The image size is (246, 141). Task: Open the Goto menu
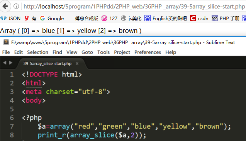tap(87, 52)
